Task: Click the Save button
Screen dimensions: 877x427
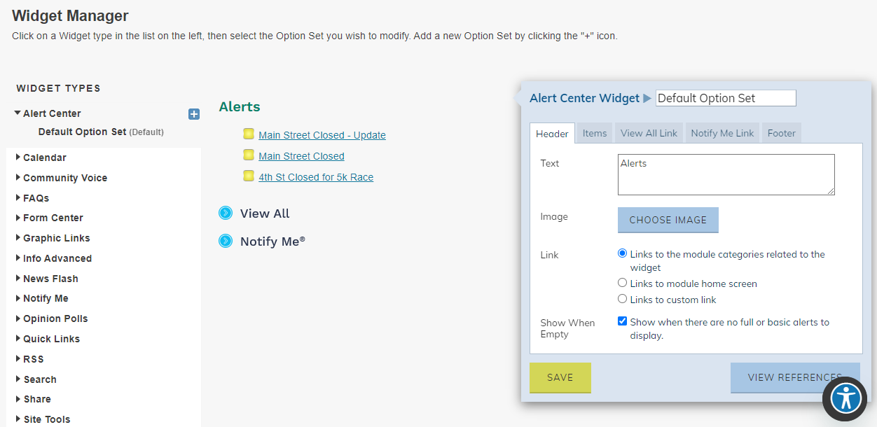Action: click(x=560, y=377)
